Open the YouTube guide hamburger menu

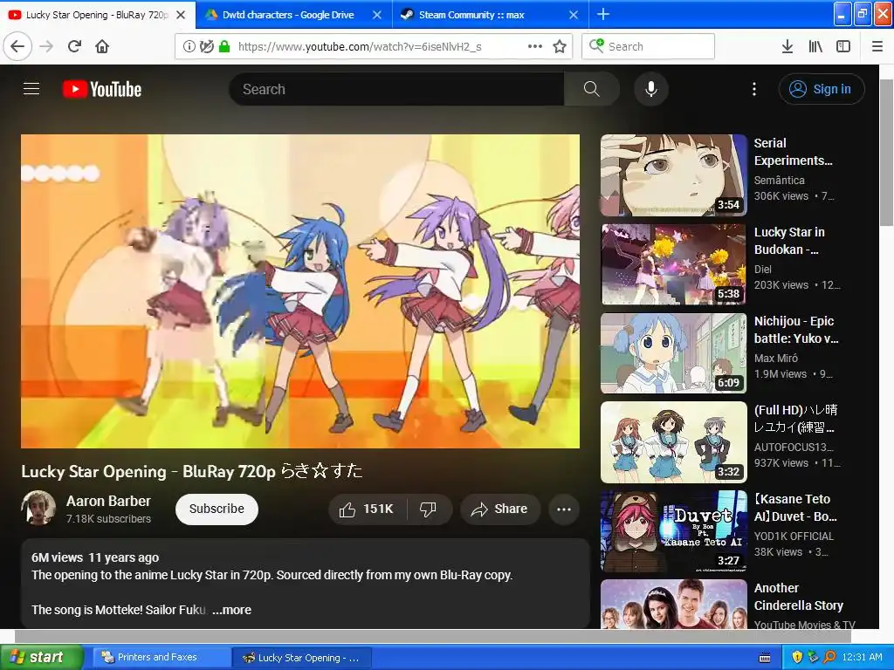coord(31,89)
